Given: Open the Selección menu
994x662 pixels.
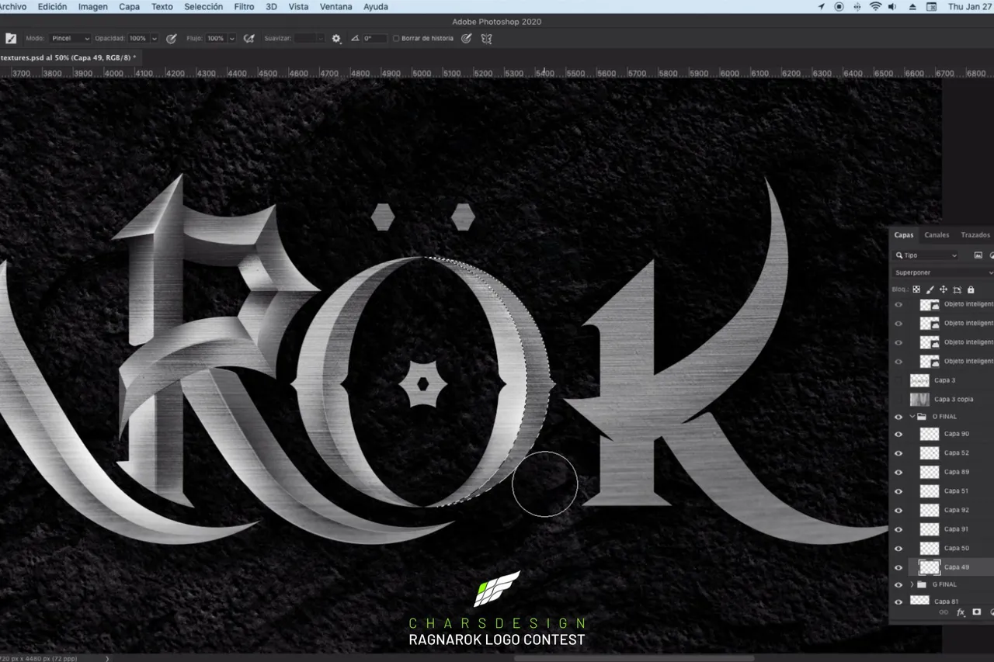Looking at the screenshot, I should coord(203,6).
